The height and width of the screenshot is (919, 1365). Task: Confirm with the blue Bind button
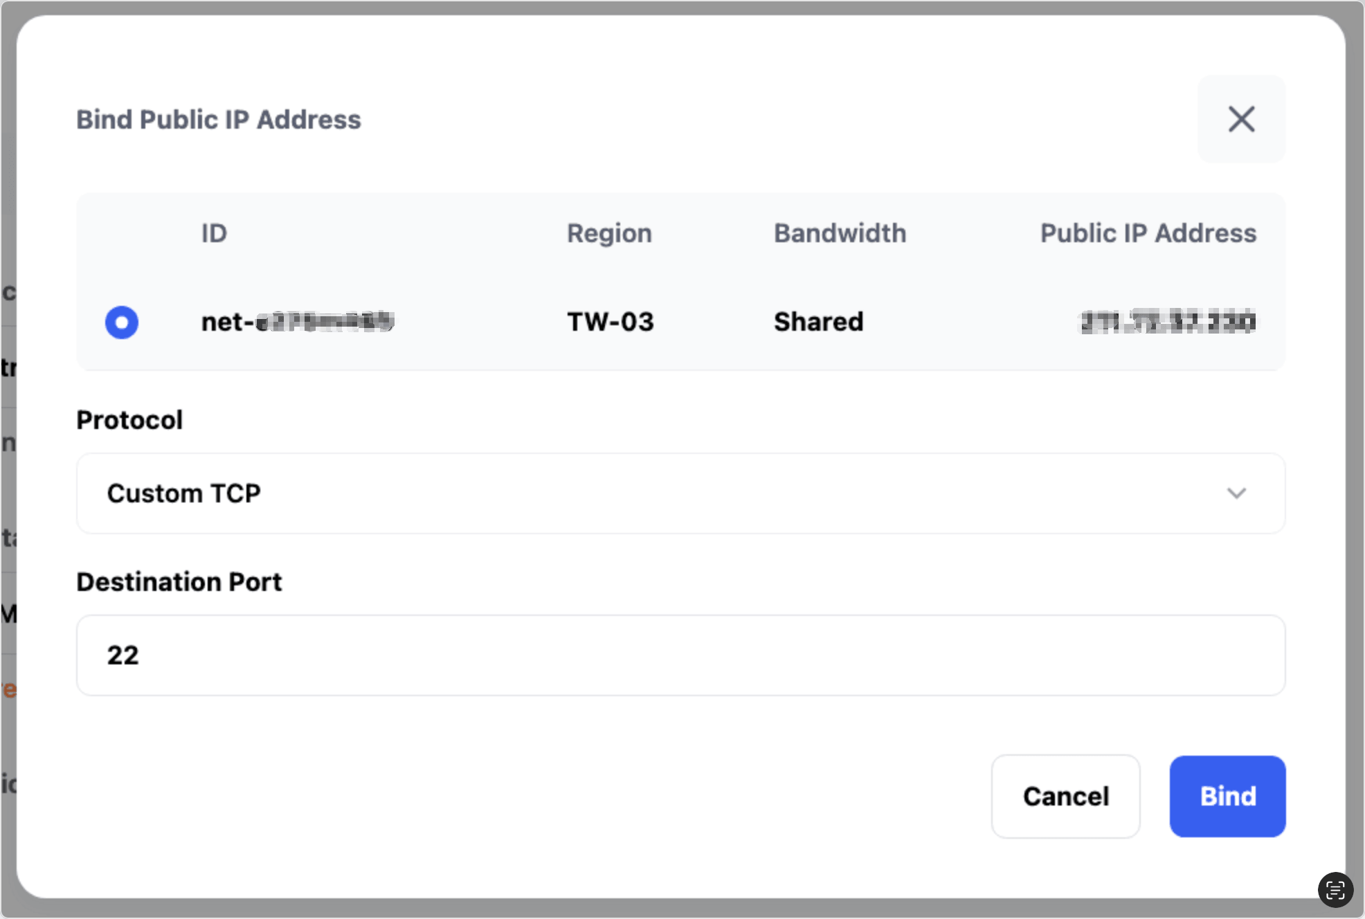[x=1227, y=797]
